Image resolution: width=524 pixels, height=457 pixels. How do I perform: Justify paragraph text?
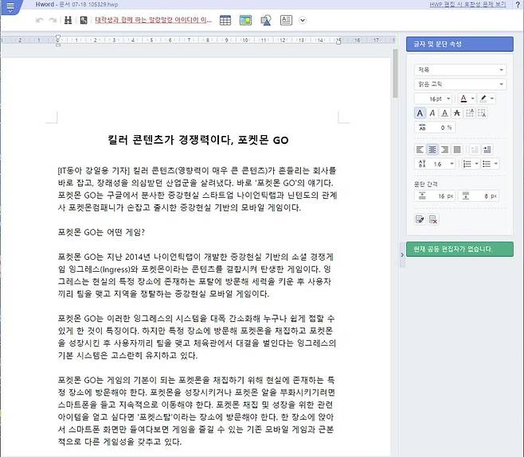[x=457, y=149]
